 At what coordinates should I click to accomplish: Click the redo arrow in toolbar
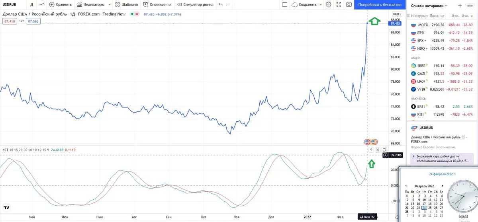click(x=228, y=5)
